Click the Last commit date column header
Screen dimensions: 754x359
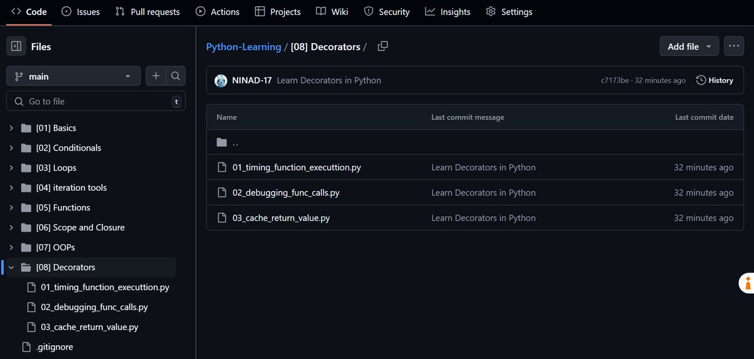click(704, 117)
